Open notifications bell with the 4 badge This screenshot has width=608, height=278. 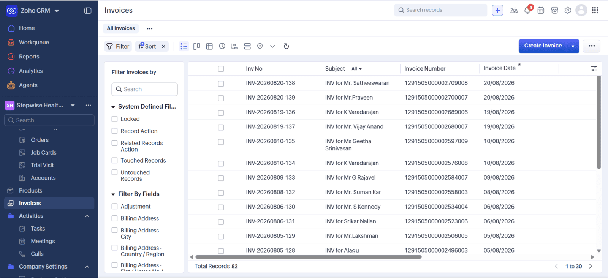click(528, 9)
